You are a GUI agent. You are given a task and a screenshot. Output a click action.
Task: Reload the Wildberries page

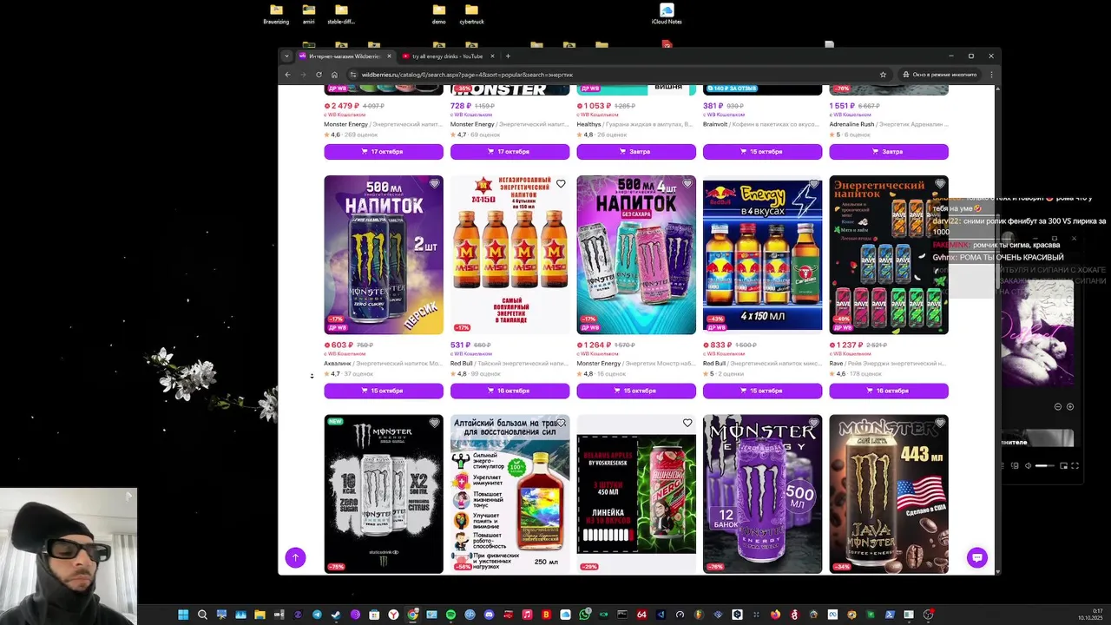pos(319,75)
